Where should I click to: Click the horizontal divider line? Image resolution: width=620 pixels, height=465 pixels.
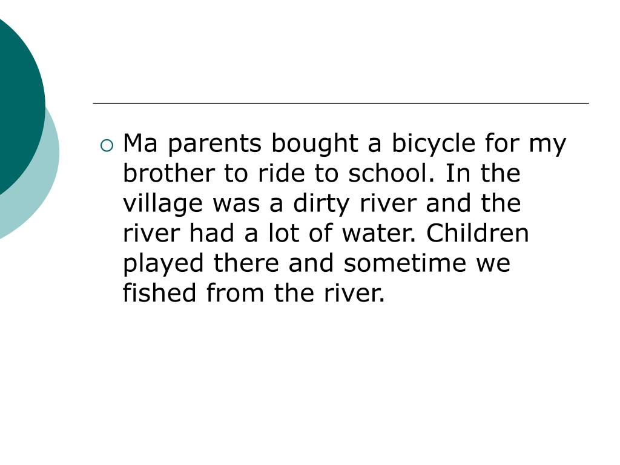(341, 103)
